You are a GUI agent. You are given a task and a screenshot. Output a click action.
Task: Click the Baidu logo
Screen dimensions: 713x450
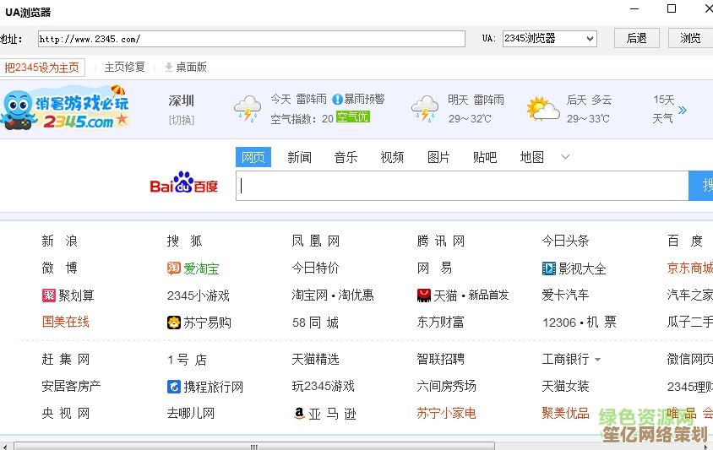tap(183, 186)
